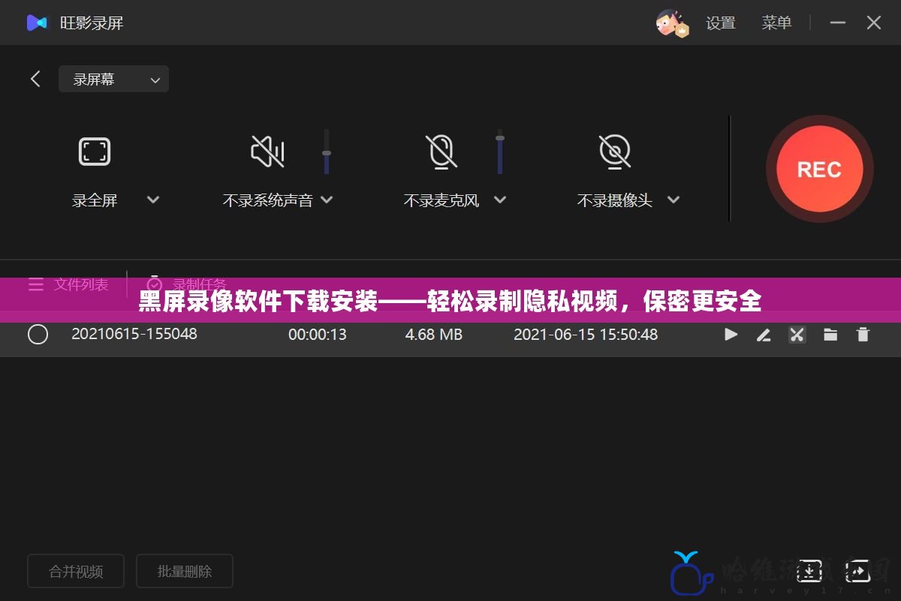Click the 不录麦克风 label
901x601 pixels.
(441, 200)
